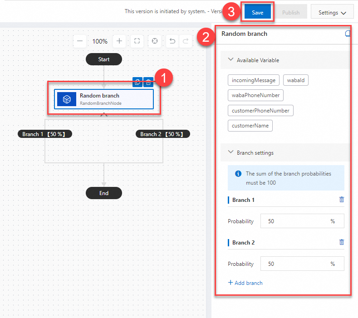Zoom out with the minus icon

(x=80, y=41)
